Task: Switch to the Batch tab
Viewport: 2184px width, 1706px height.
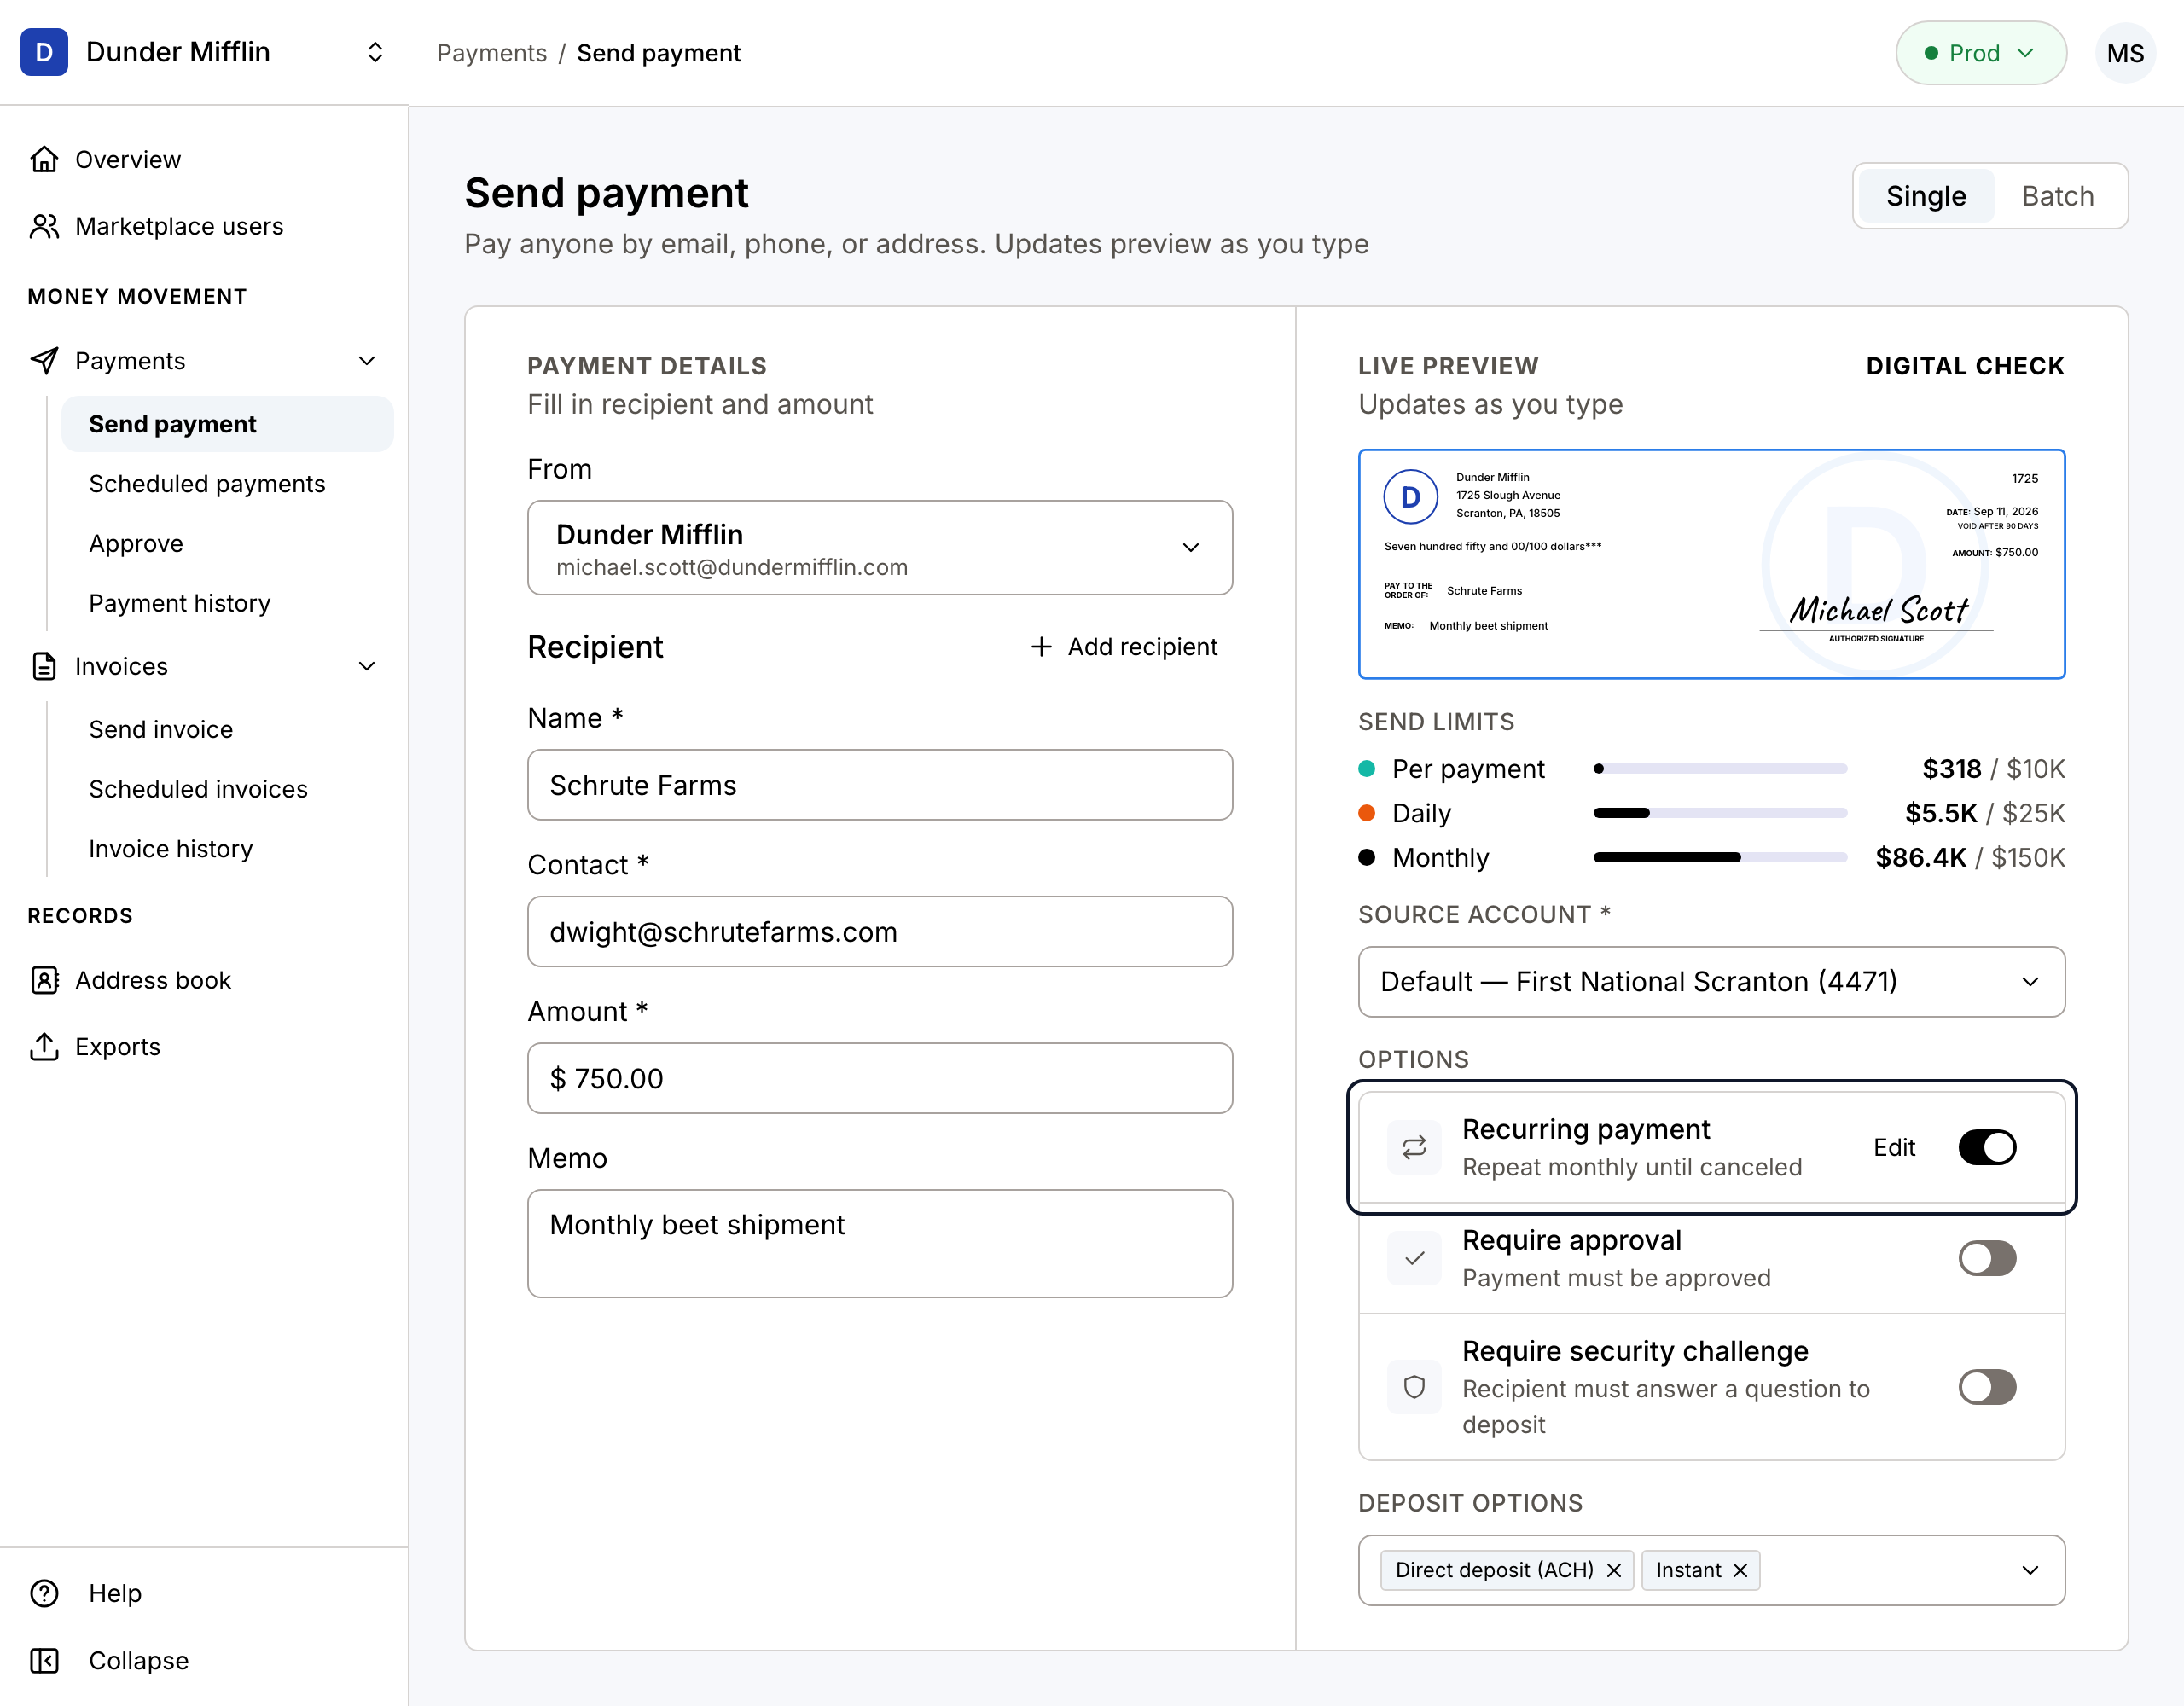Action: (2057, 196)
